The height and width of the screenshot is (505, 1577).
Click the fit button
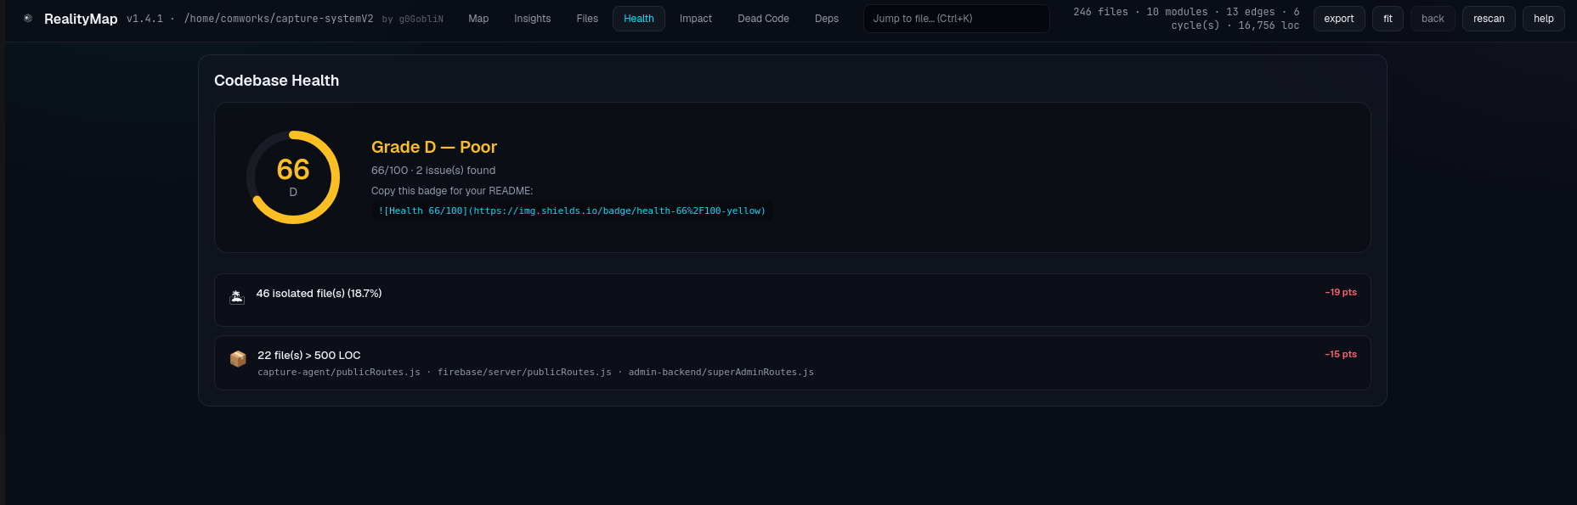1388,19
